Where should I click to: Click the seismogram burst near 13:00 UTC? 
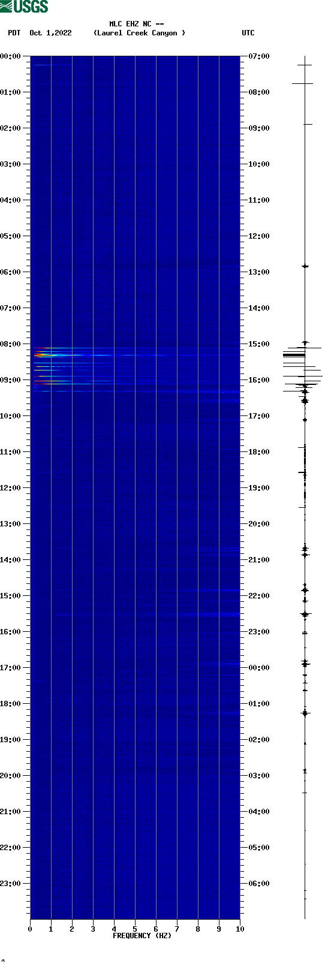[x=305, y=266]
